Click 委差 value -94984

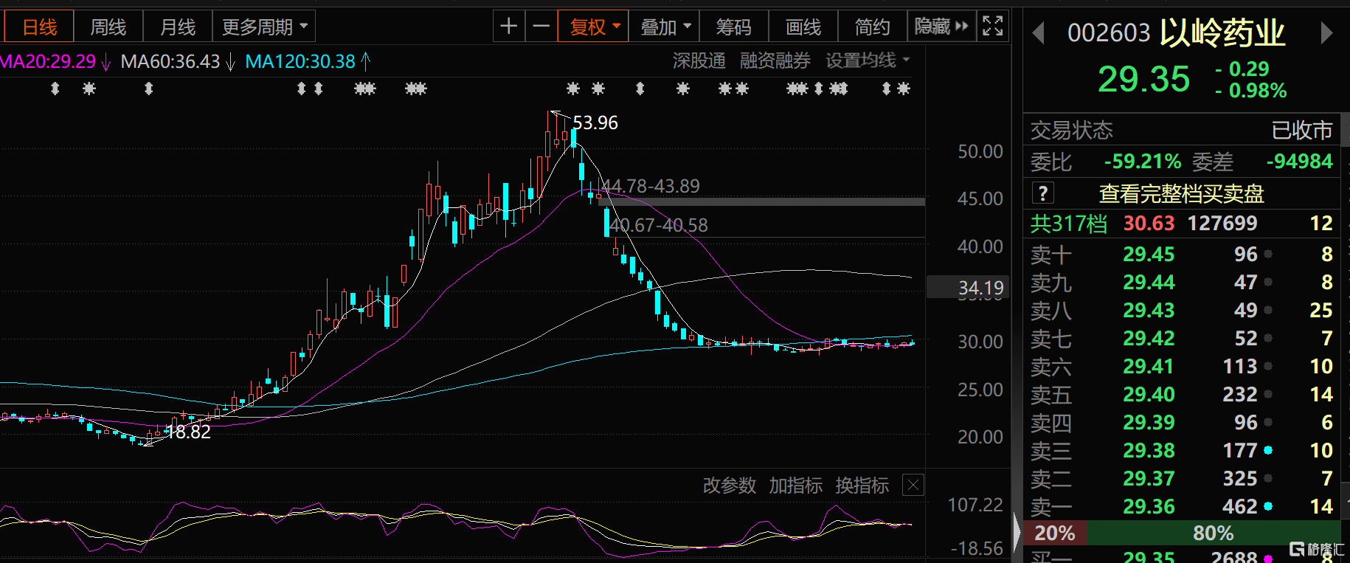click(1300, 162)
